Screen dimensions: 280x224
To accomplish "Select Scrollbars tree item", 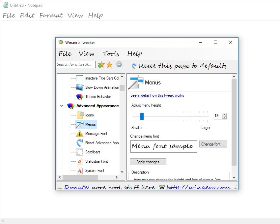I will tap(93, 152).
